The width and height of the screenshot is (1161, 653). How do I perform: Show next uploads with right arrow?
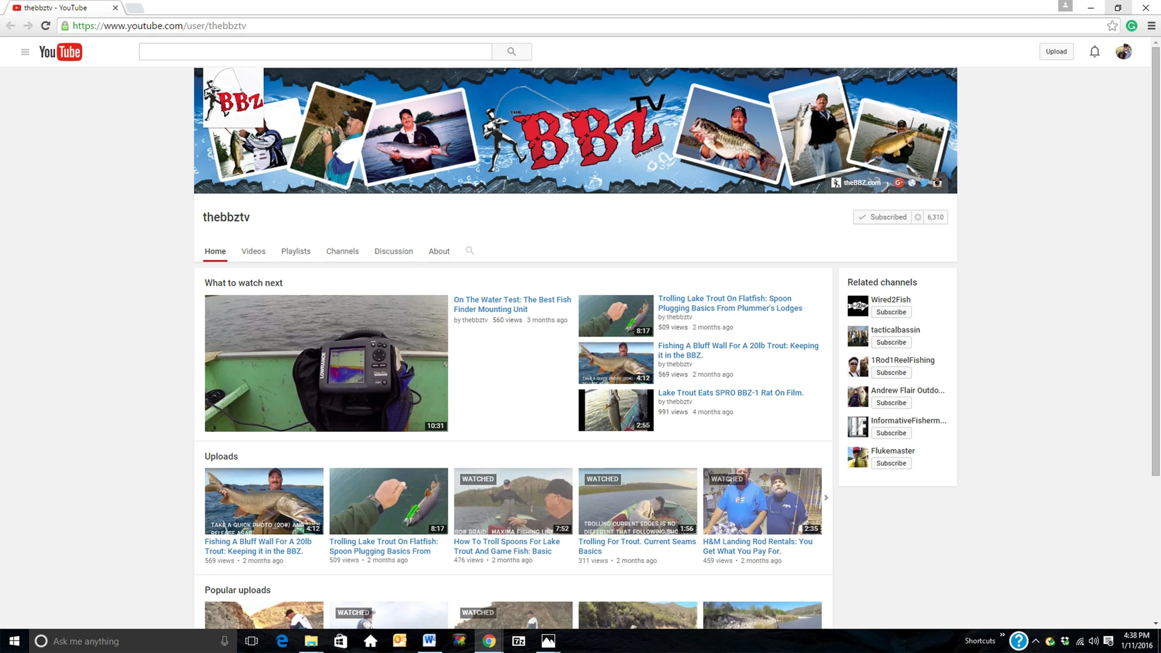pyautogui.click(x=826, y=497)
